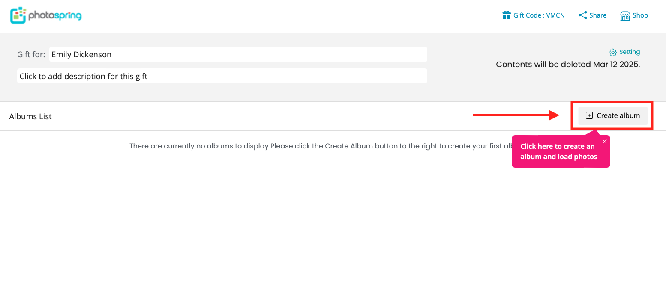Click the plus icon in Create album

tap(589, 115)
